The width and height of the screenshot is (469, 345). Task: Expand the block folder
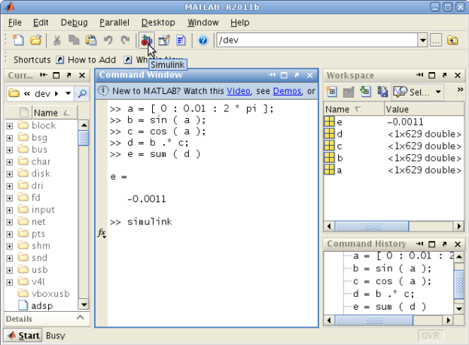(x=10, y=126)
